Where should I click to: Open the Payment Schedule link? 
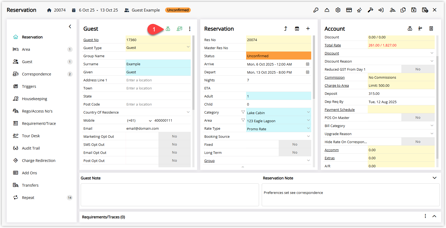[340, 110]
